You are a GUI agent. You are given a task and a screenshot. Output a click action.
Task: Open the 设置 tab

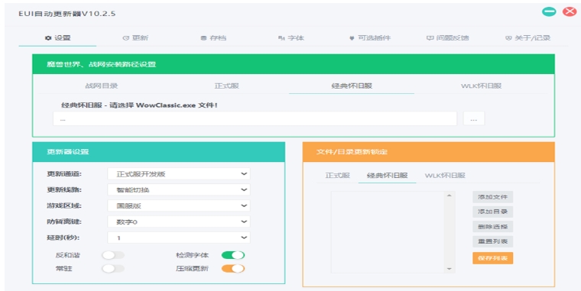pos(57,37)
